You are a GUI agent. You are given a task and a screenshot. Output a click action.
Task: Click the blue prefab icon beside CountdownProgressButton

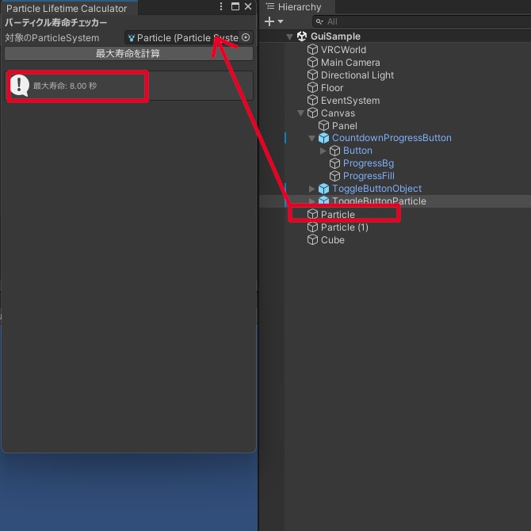323,138
